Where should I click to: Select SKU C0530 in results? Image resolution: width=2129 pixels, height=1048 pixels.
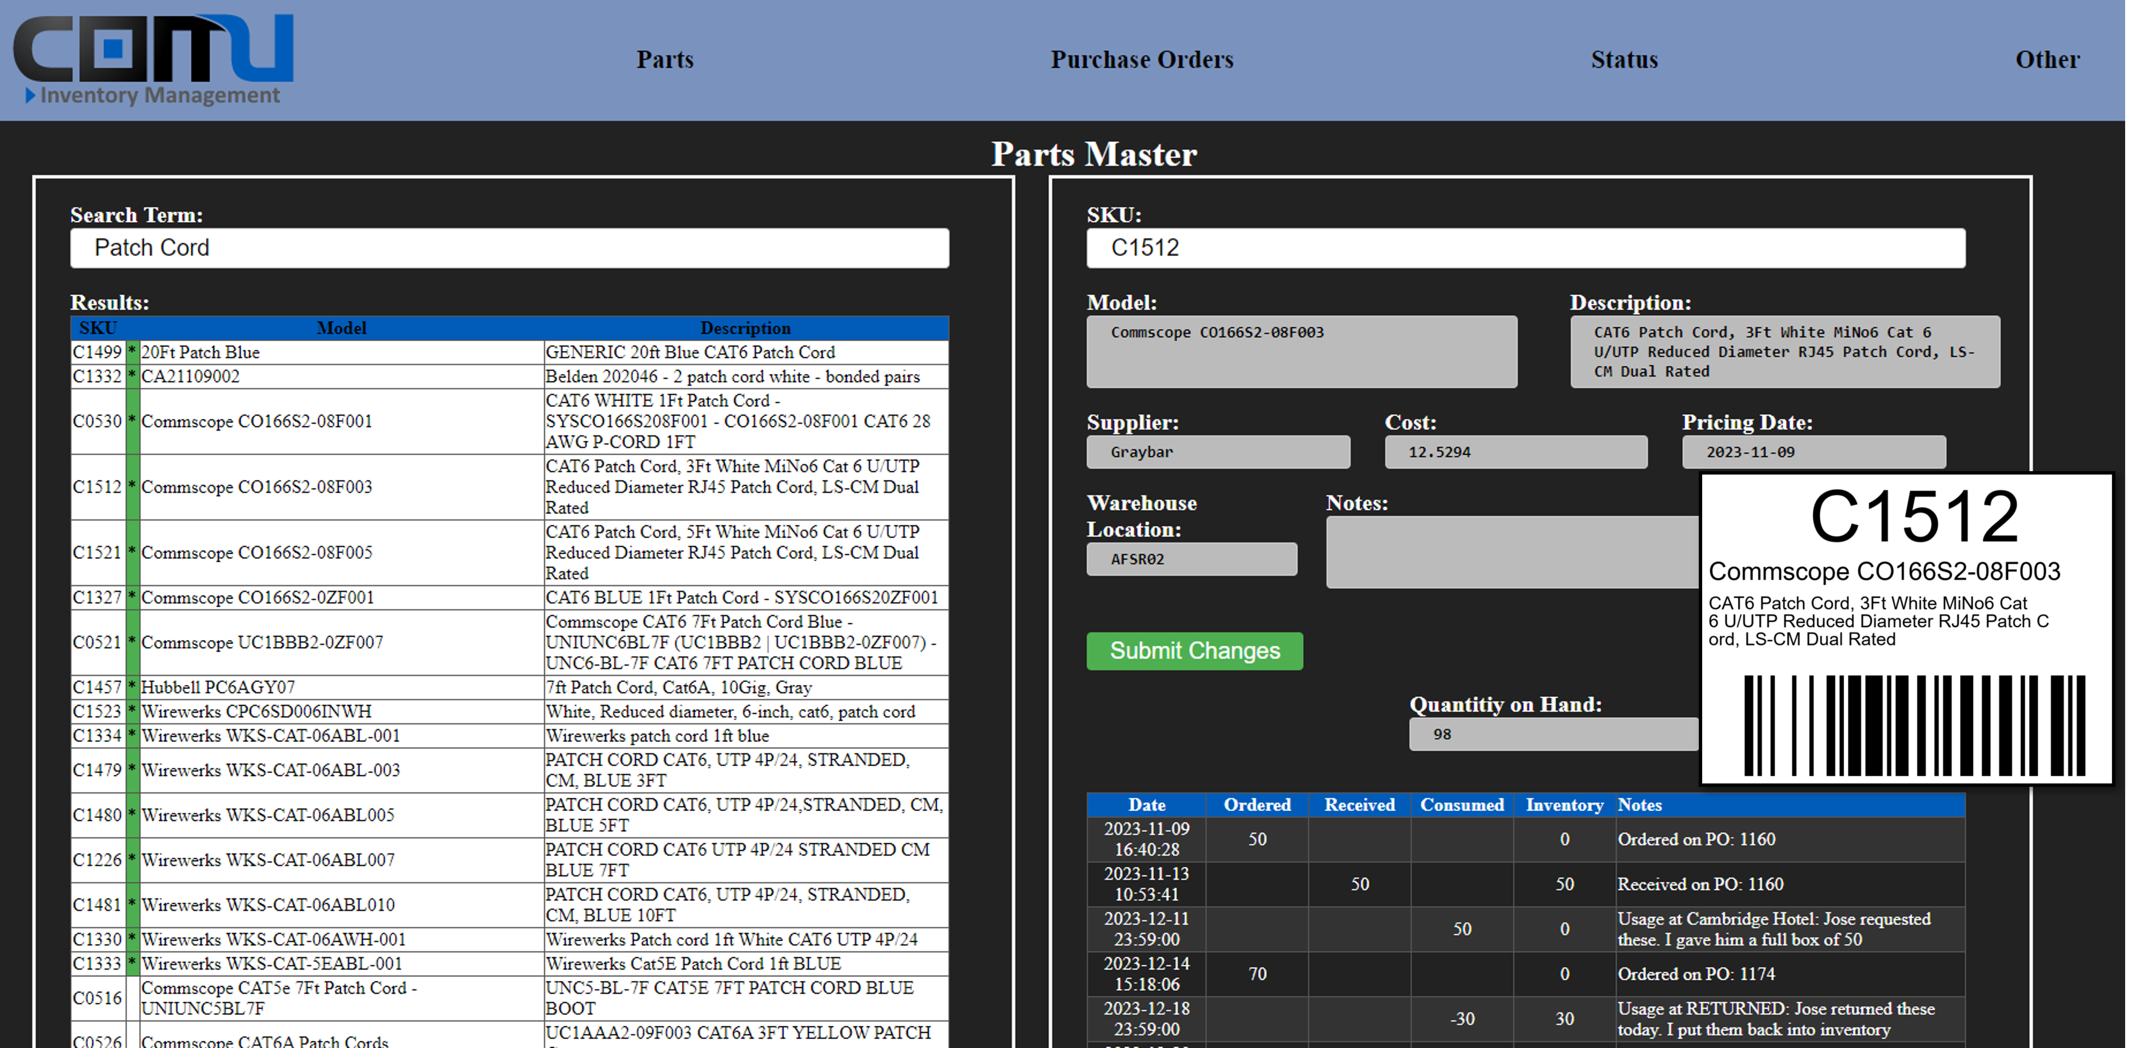(98, 421)
